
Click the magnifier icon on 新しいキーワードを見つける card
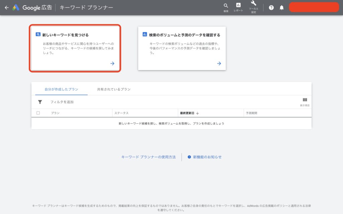(x=38, y=34)
